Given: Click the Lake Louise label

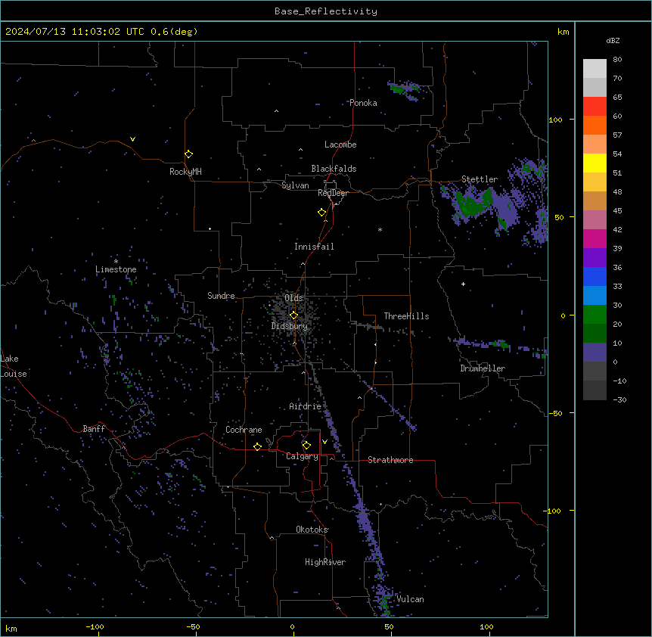Looking at the screenshot, I should [14, 366].
